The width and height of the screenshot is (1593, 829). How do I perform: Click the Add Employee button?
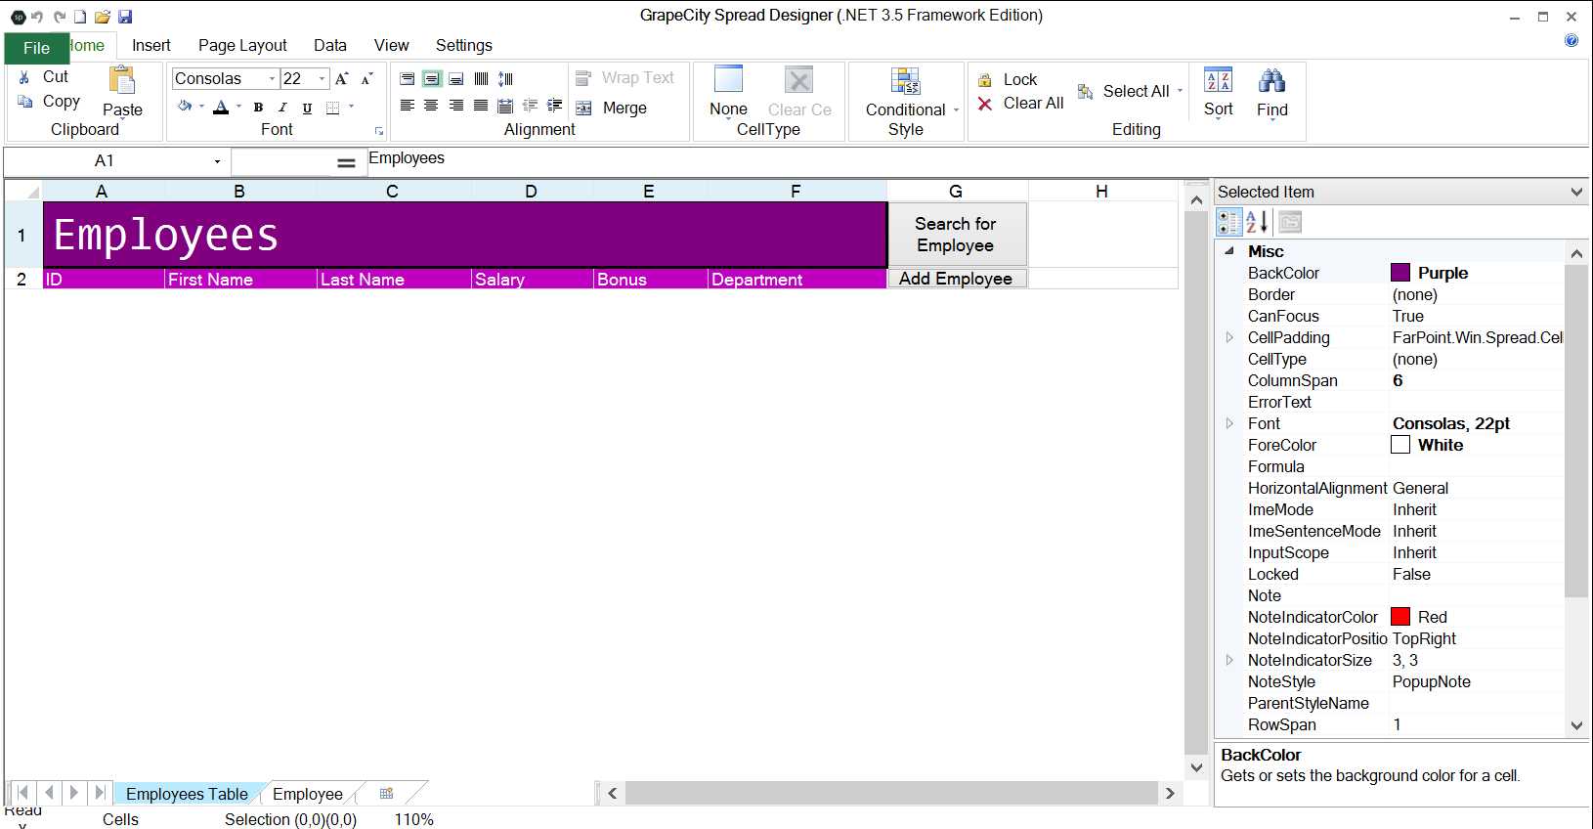[x=956, y=279]
